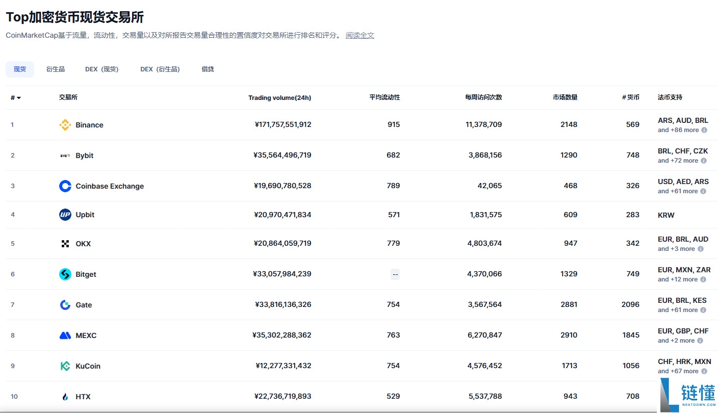Click OKX volume ¥20,864,059,719
Image resolution: width=718 pixels, height=413 pixels.
[x=283, y=243]
